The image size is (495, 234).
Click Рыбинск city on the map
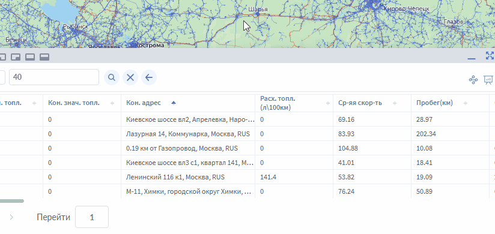pyautogui.click(x=76, y=27)
